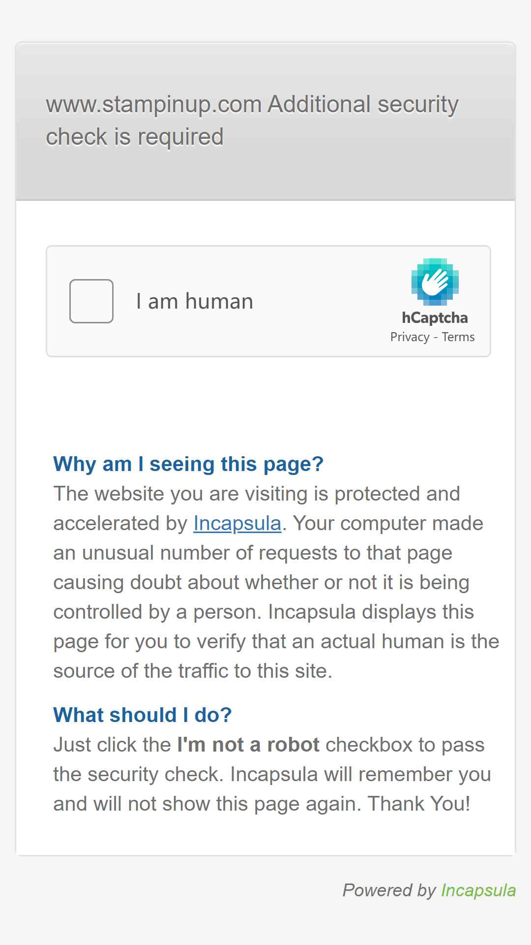Click the www.stampinup.com text in header
Image resolution: width=531 pixels, height=945 pixels.
[154, 105]
